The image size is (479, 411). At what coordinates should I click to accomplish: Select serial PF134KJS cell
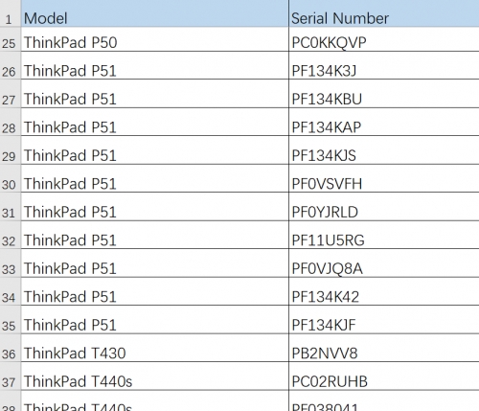point(384,150)
